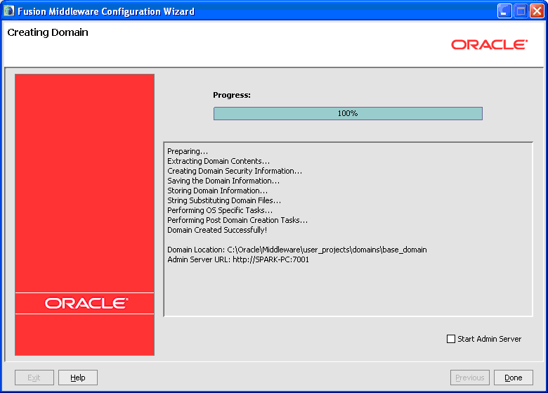548x393 pixels.
Task: Open Help for the wizard
Action: tap(77, 378)
